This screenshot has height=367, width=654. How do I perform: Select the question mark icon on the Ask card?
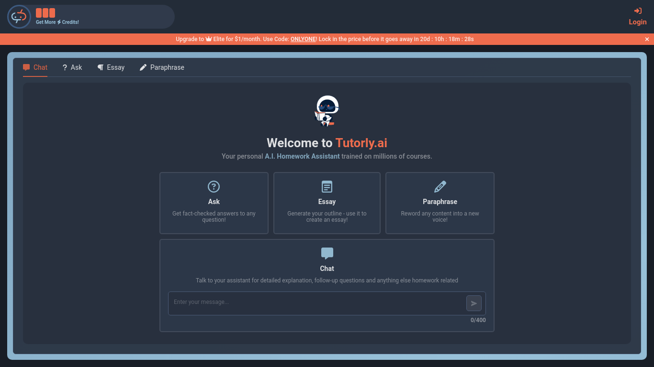214,187
